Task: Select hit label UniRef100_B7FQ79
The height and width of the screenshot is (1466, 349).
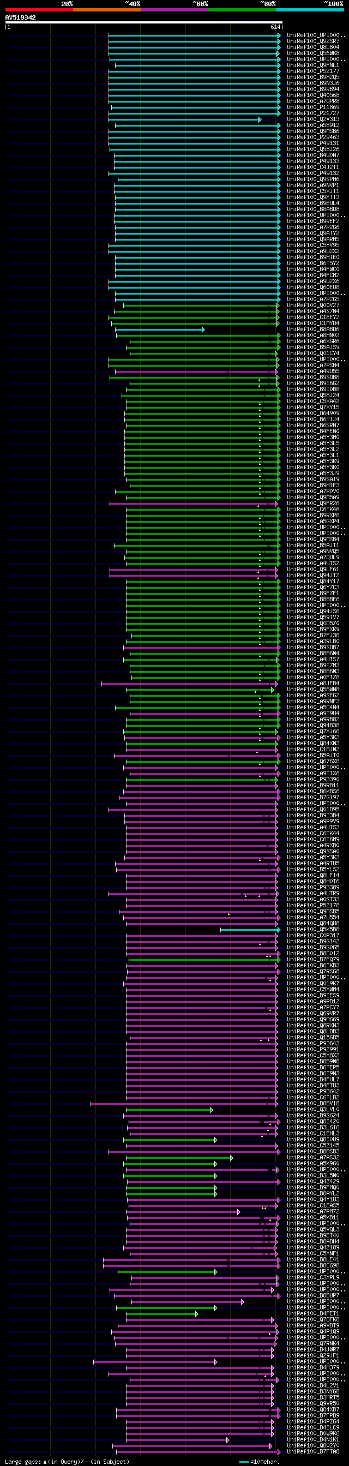Action: tap(313, 960)
